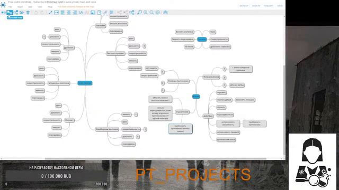Viewport: 339px width, 190px height.
Task: Select the blue-outlined highlighted node under 'ограничения'
Action: 180,129
